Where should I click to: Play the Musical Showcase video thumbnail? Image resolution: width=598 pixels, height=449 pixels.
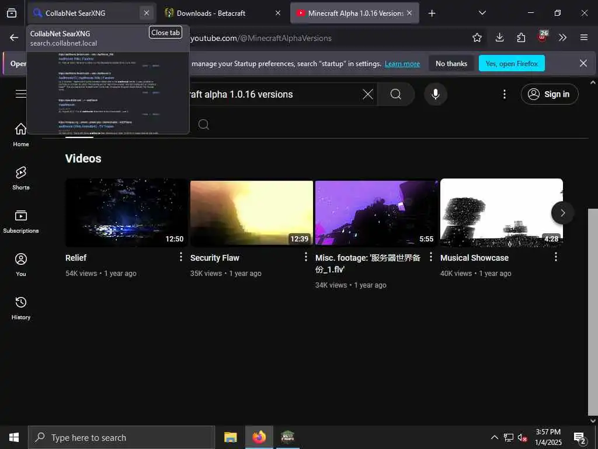click(x=502, y=213)
